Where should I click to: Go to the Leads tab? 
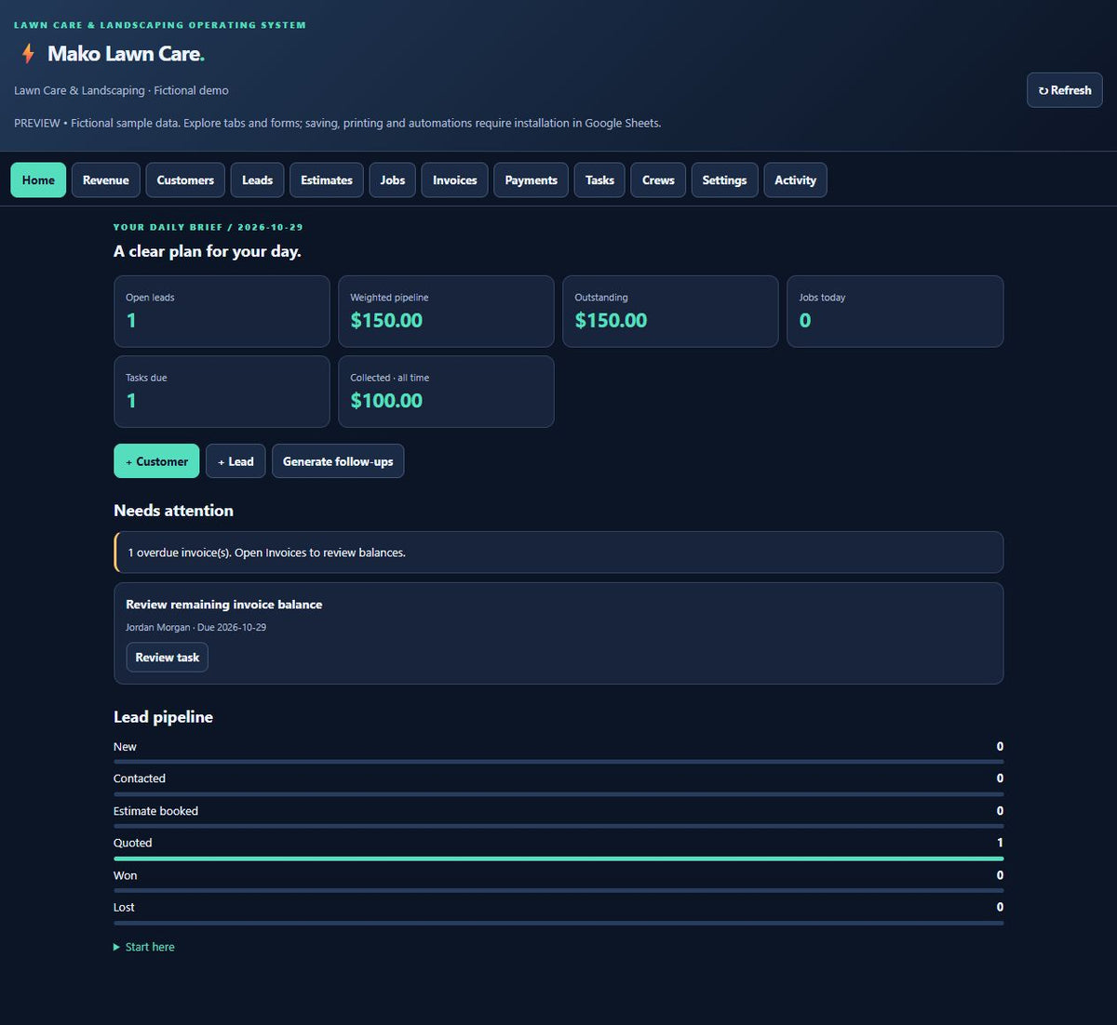click(x=258, y=180)
